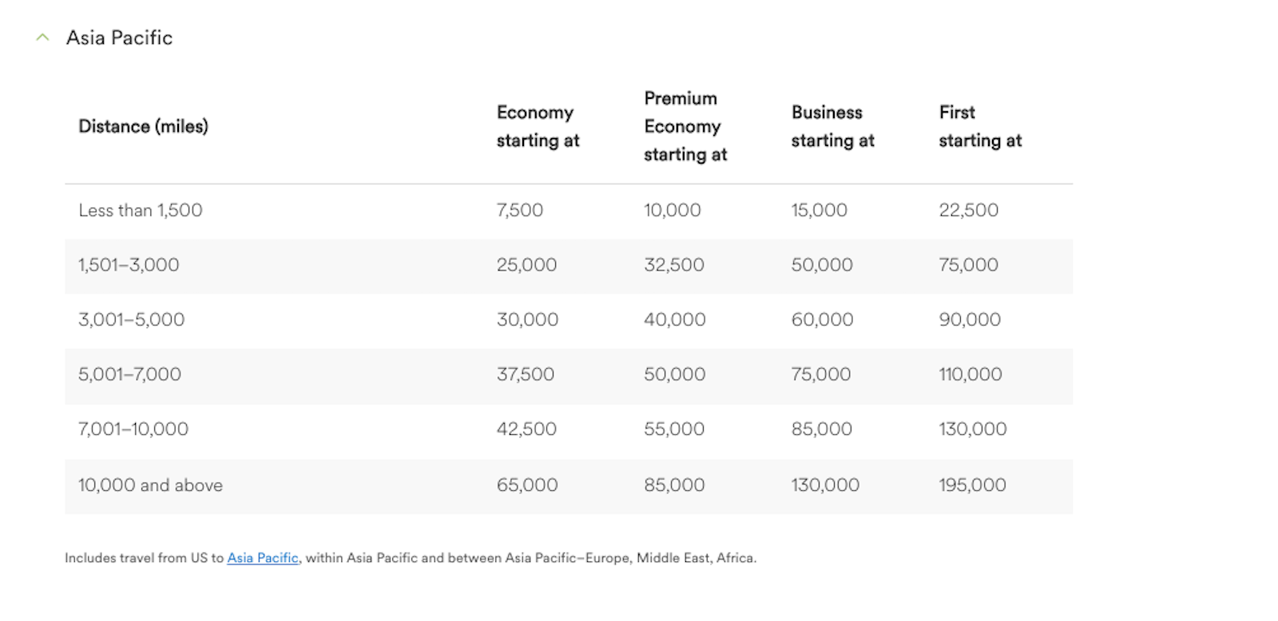This screenshot has width=1278, height=621.
Task: Select the 22,500 first class price
Action: tap(968, 211)
